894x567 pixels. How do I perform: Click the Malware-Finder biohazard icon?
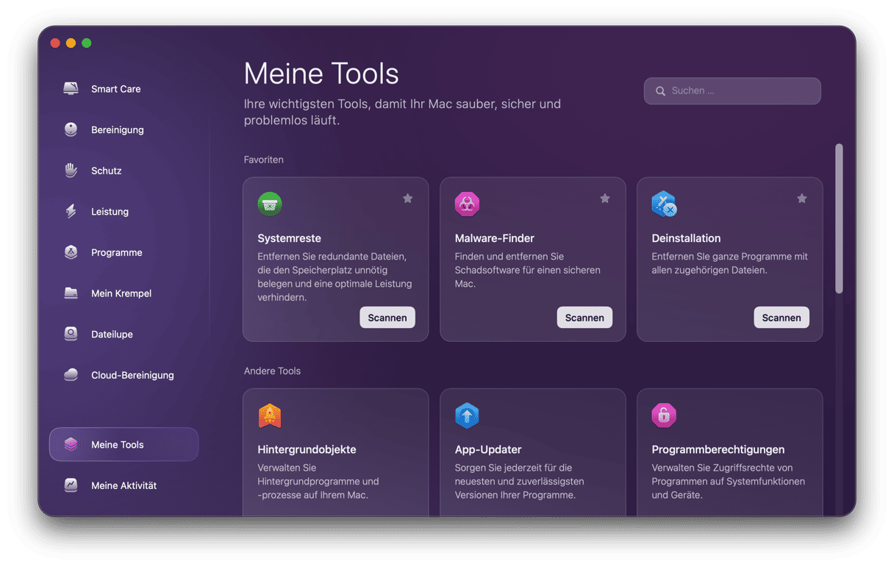coord(467,204)
